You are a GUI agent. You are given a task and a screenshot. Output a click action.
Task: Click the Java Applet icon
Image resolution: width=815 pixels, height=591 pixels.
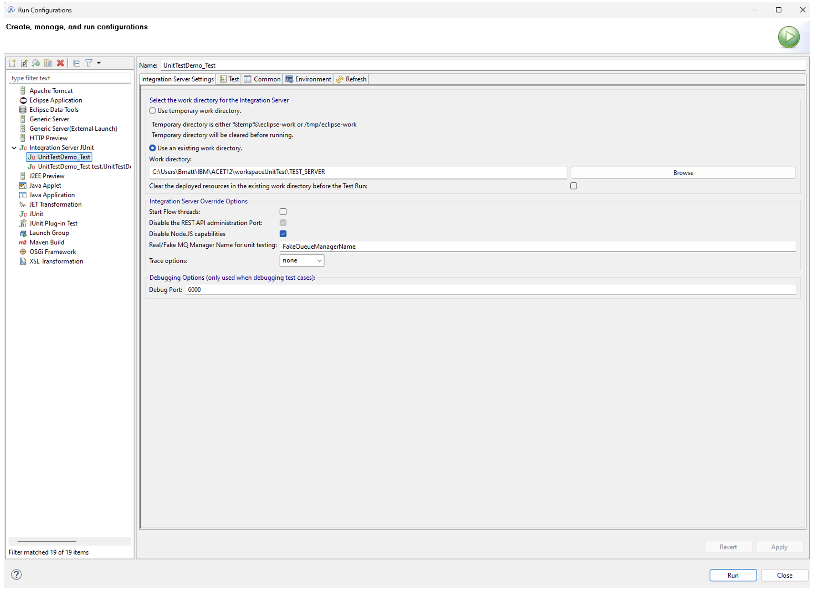click(23, 186)
